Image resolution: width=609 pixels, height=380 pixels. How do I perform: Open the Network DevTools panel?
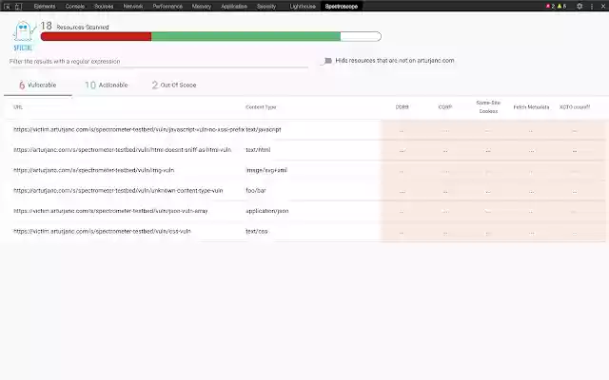coord(133,6)
